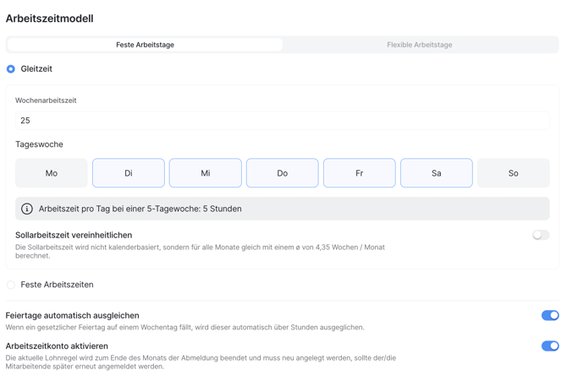
Task: Deselect the Do weekday button
Action: point(283,173)
